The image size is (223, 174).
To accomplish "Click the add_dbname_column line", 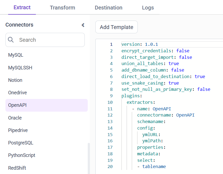I will click(153, 70).
